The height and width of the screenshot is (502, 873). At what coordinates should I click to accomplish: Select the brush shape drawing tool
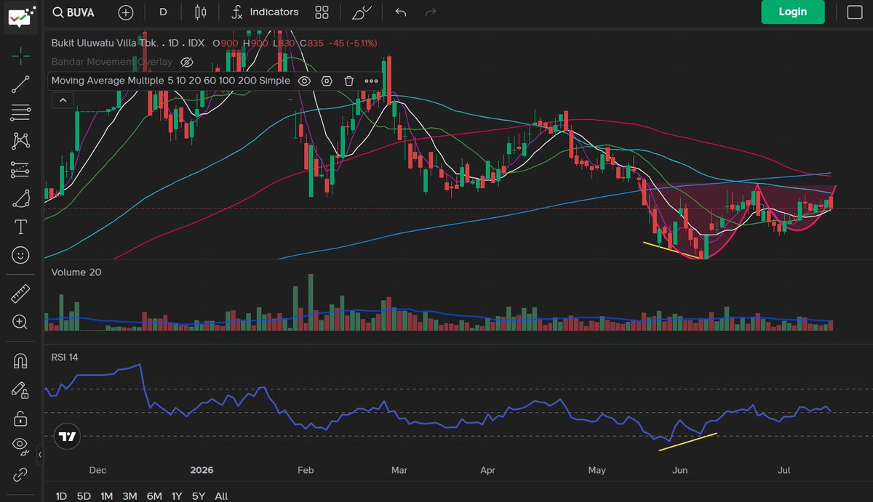click(20, 198)
